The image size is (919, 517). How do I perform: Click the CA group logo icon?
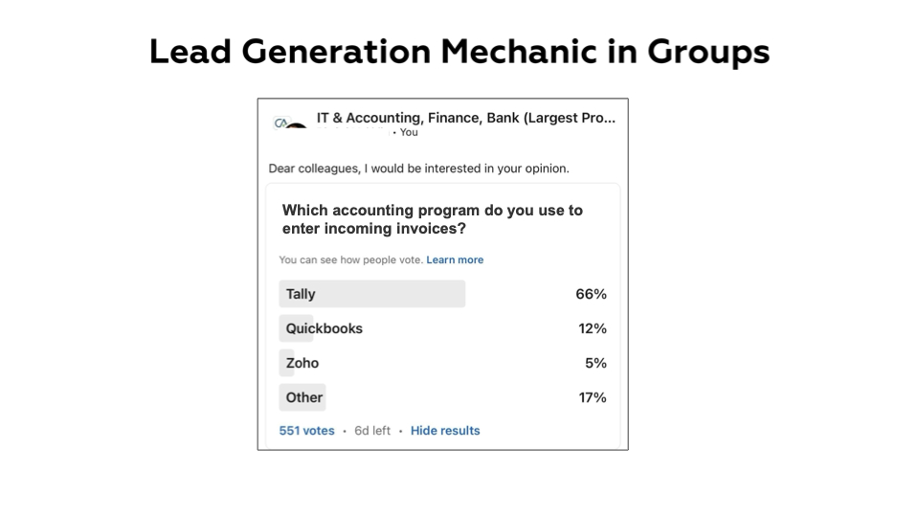coord(280,122)
